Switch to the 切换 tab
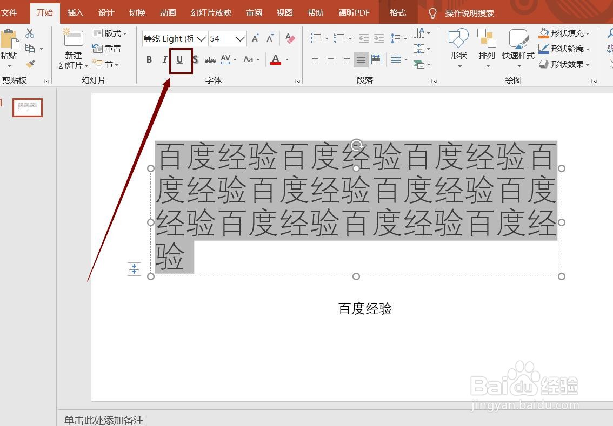Image resolution: width=613 pixels, height=426 pixels. (137, 13)
